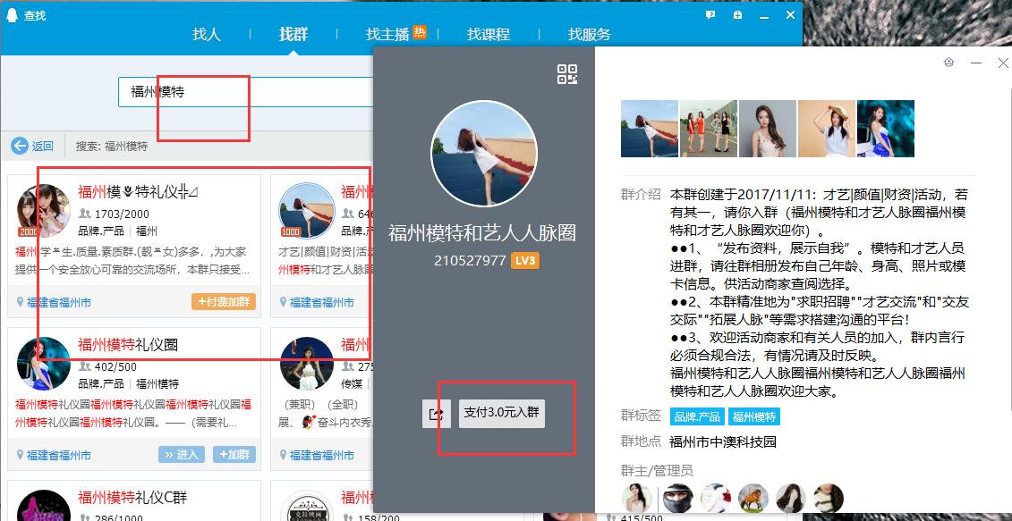Click the feedback speech bubble icon
This screenshot has width=1012, height=521.
710,14
